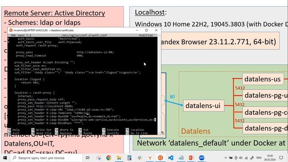
Task: Click the taskbar search input field
Action: coord(46,158)
